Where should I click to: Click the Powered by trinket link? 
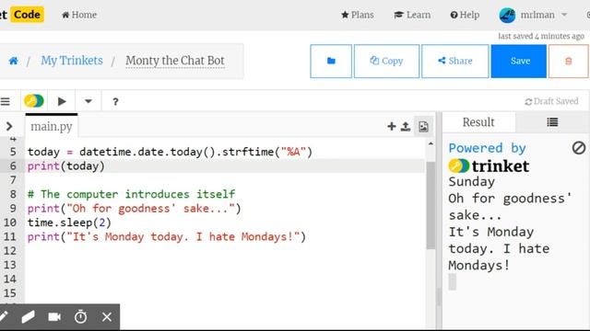490,157
